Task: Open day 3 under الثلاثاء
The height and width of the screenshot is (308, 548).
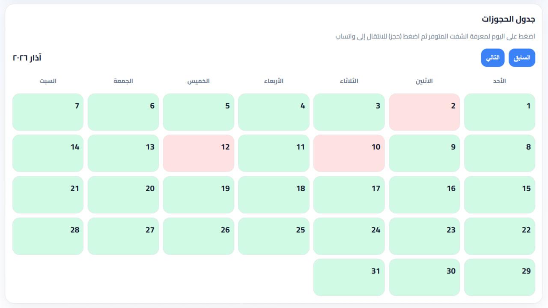Action: point(349,112)
